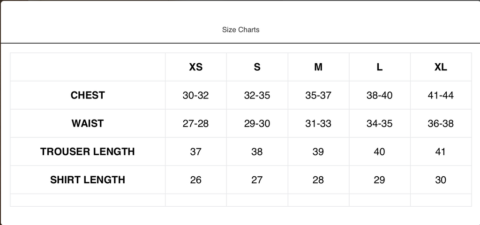Select the XL waist value 36-38

tap(441, 124)
